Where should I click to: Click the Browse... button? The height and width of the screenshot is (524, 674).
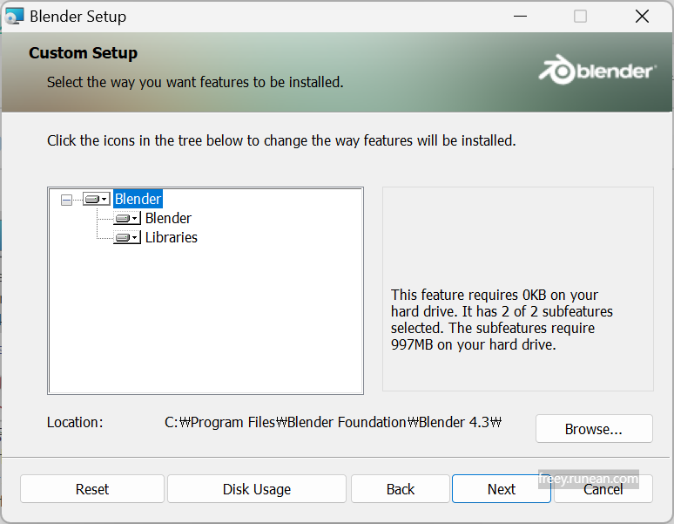click(x=594, y=428)
